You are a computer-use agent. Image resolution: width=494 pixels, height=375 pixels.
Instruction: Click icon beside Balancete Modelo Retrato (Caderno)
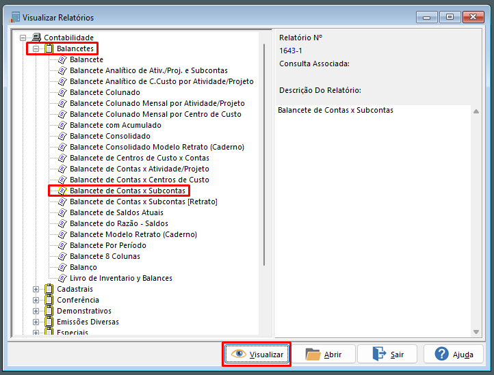point(63,234)
